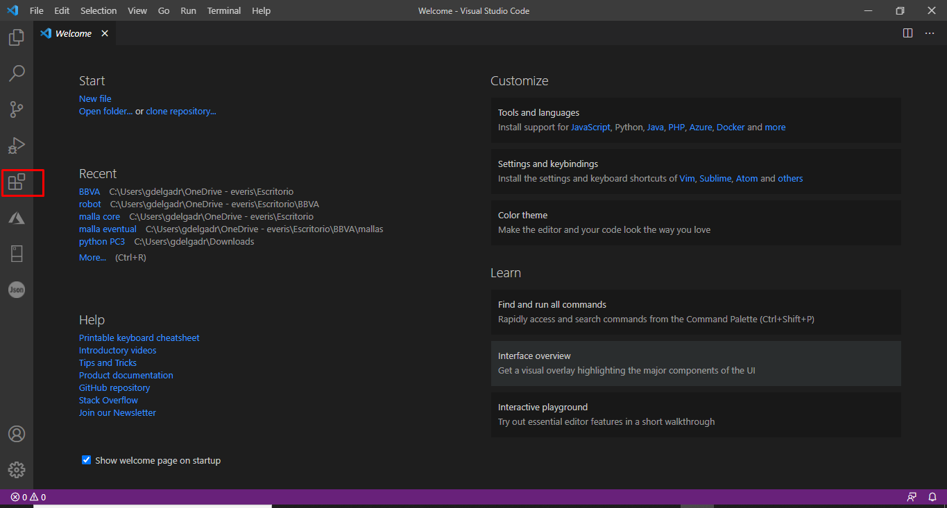Open the More Actions ellipsis menu

pyautogui.click(x=930, y=33)
